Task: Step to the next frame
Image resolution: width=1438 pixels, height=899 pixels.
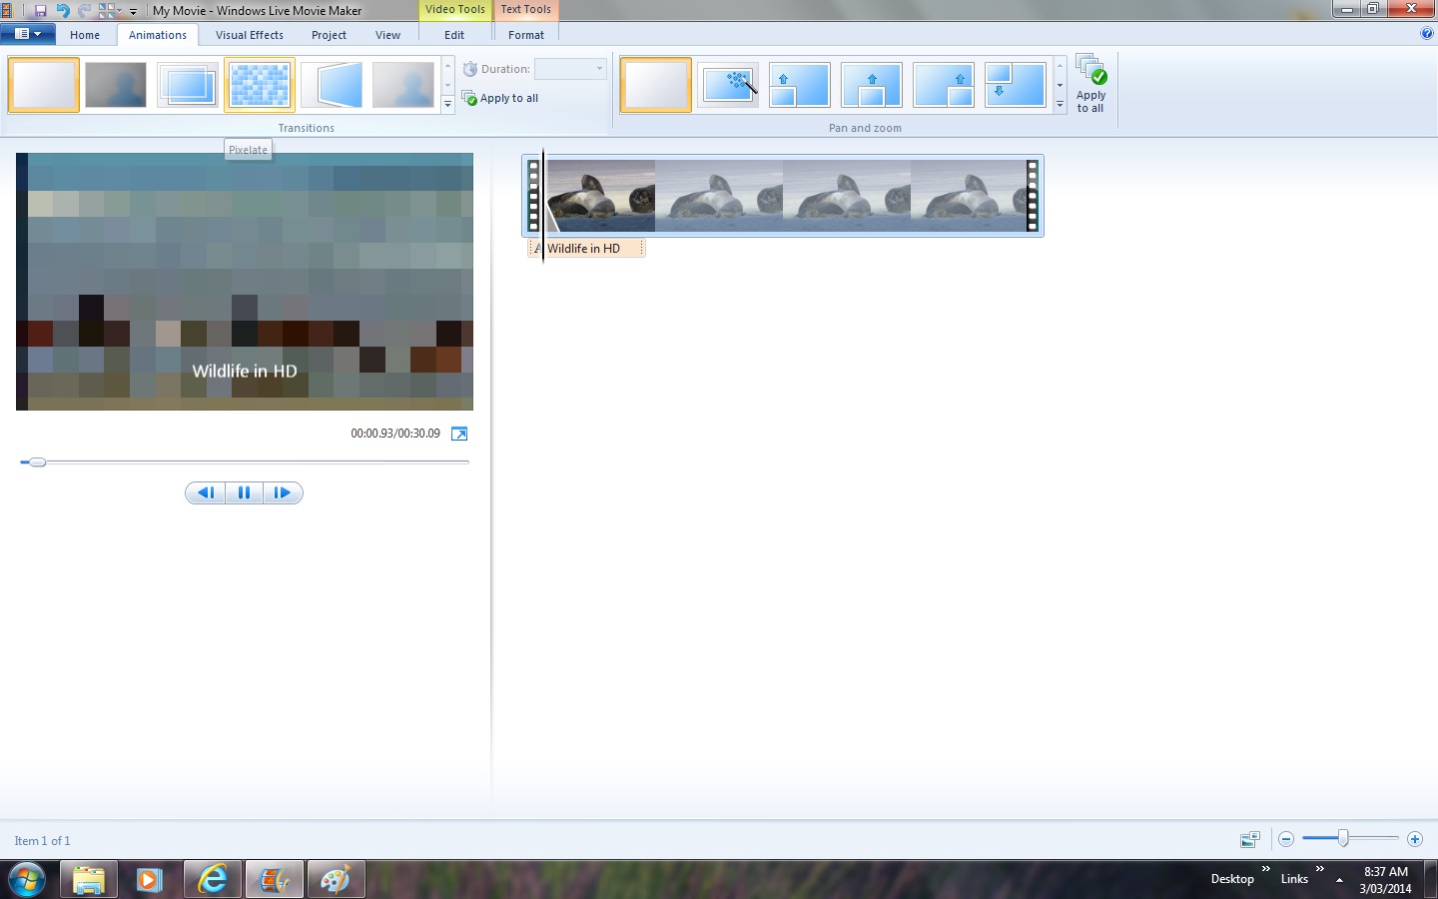Action: pyautogui.click(x=283, y=492)
